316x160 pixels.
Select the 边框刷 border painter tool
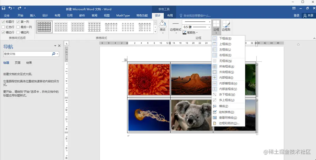click(226, 26)
